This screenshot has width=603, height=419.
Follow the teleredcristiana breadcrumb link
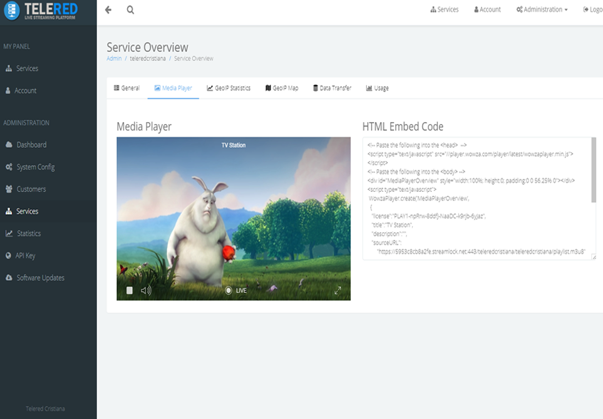coord(148,58)
